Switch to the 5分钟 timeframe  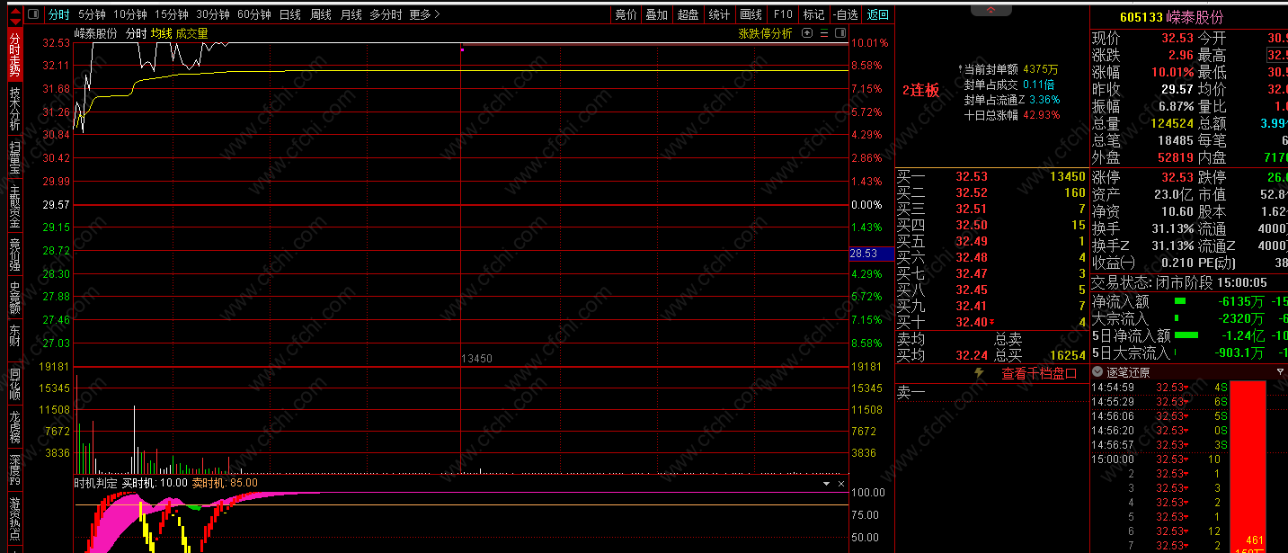[x=92, y=14]
